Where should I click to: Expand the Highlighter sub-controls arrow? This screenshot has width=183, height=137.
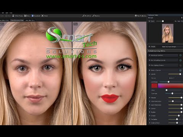pos(149,119)
